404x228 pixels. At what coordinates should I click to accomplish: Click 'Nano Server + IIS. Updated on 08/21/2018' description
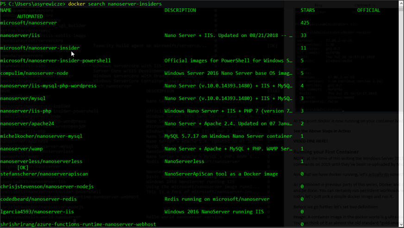(x=228, y=36)
